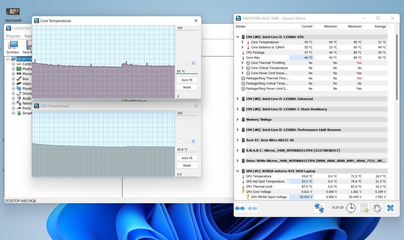Screen dimensions: 404x240
Task: Click dark-blue color swatch in GPU Temperature graph
Action: pyautogui.click(x=193, y=141)
